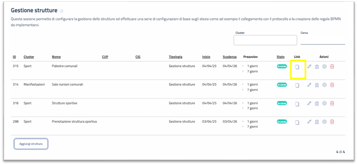The image size is (357, 164).
Task: Copy link for Sale riunioni comunali
Action: tap(298, 85)
